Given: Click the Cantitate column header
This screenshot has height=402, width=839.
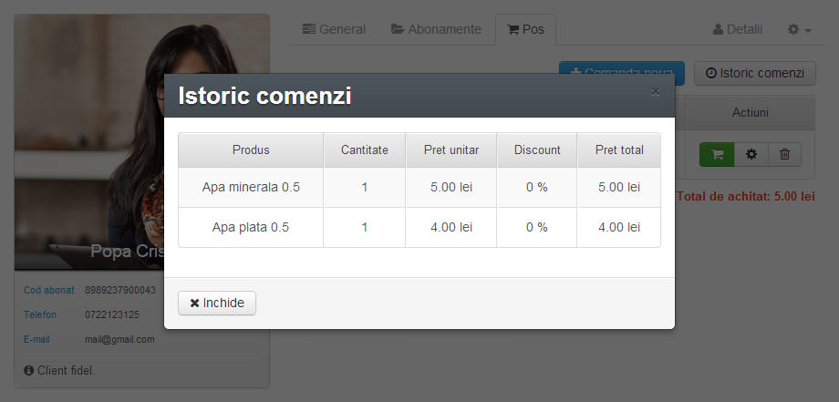Looking at the screenshot, I should click(x=365, y=150).
